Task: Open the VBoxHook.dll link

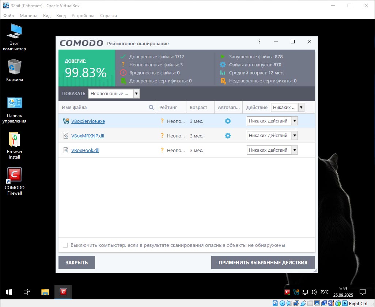Action: pyautogui.click(x=85, y=150)
